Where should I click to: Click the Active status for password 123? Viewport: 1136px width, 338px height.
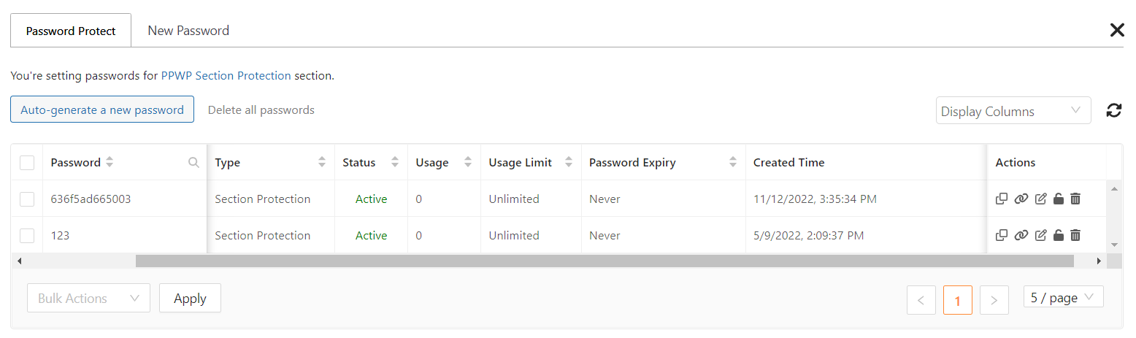tap(371, 235)
